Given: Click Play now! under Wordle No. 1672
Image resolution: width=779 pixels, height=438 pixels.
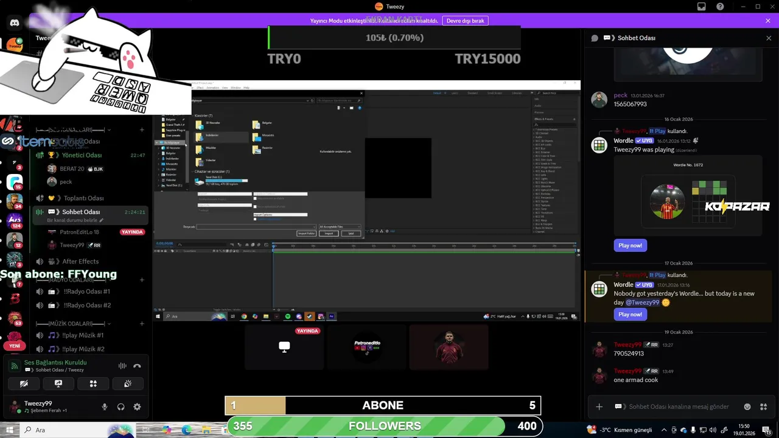Looking at the screenshot, I should 630,246.
